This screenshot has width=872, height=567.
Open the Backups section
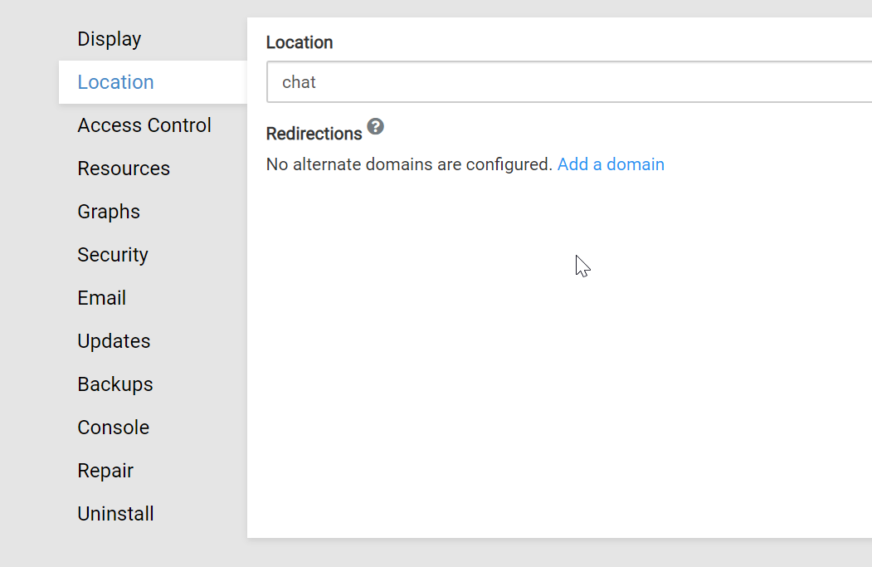pyautogui.click(x=115, y=384)
